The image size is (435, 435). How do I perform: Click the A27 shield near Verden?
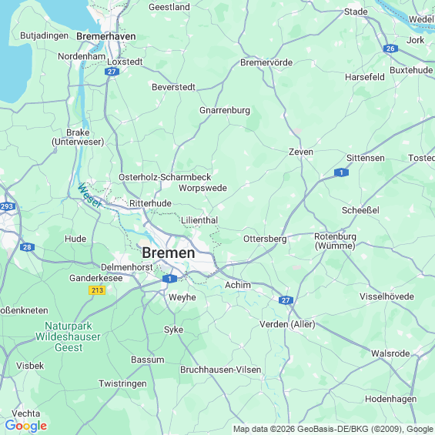click(286, 300)
